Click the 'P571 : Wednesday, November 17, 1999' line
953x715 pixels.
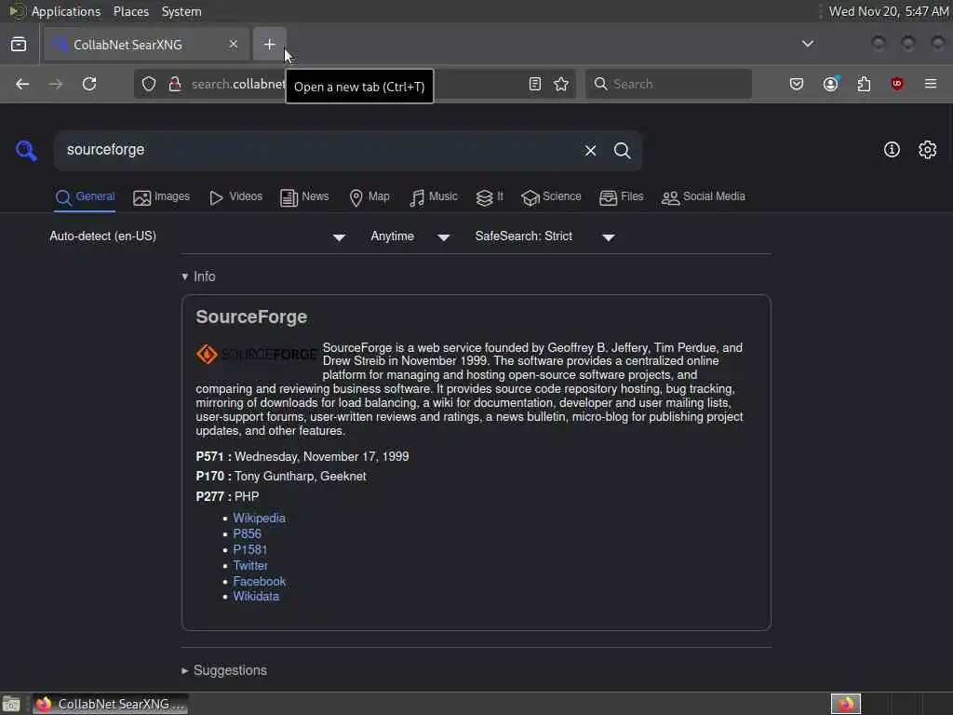[x=302, y=456]
